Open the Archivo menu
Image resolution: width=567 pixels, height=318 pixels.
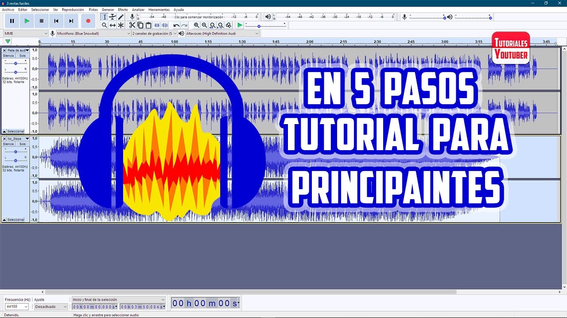coord(8,9)
